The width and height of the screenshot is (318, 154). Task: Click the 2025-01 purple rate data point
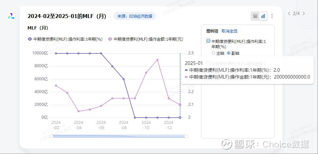180,118
